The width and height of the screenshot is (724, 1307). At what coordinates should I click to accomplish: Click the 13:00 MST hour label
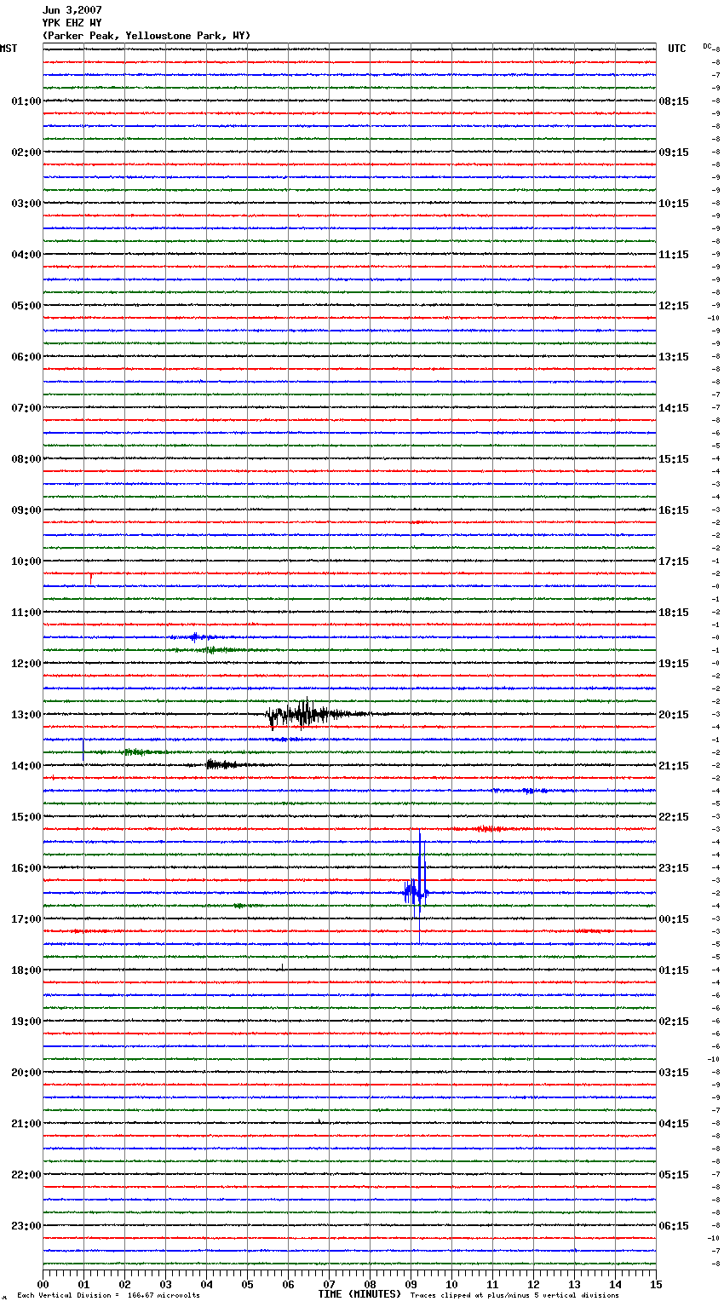(26, 715)
